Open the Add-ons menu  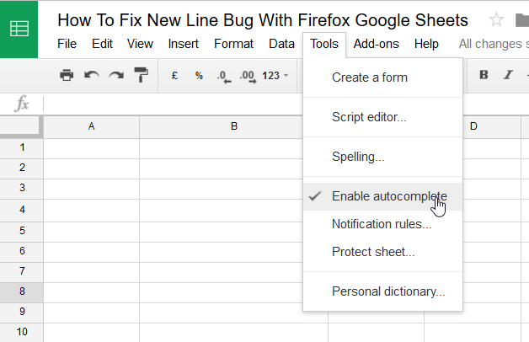(x=377, y=44)
